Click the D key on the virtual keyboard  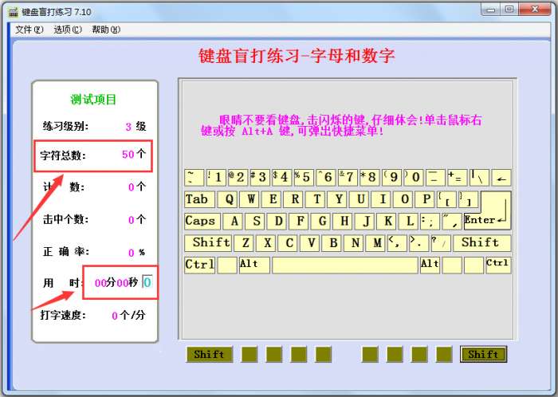coord(278,222)
